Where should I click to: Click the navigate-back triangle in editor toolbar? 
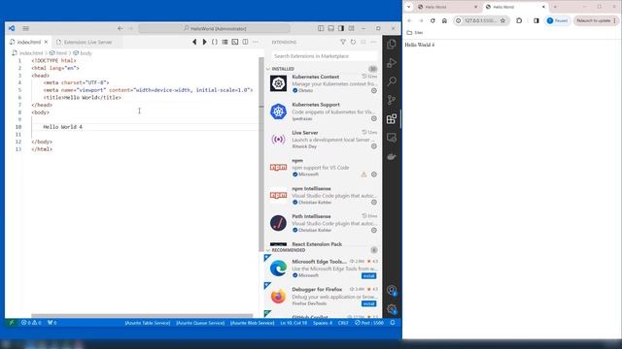194,42
